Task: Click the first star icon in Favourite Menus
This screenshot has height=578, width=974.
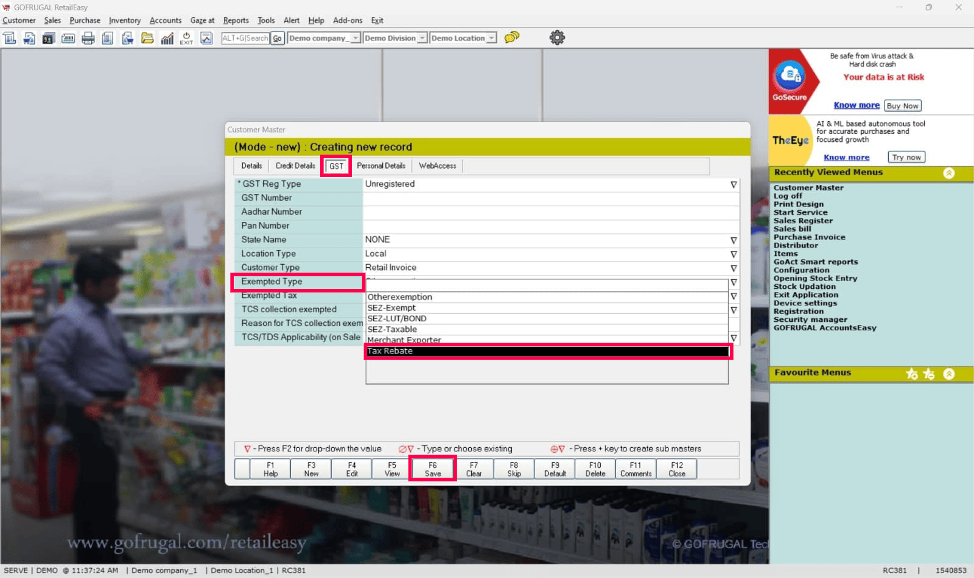Action: click(x=912, y=374)
